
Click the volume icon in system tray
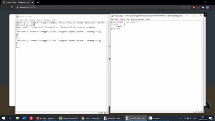point(191,118)
